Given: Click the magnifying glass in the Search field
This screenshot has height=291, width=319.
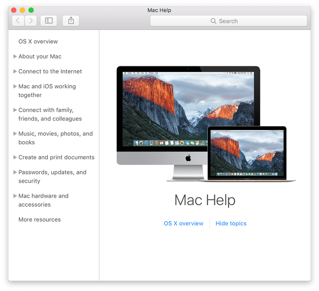Looking at the screenshot, I should [x=213, y=21].
